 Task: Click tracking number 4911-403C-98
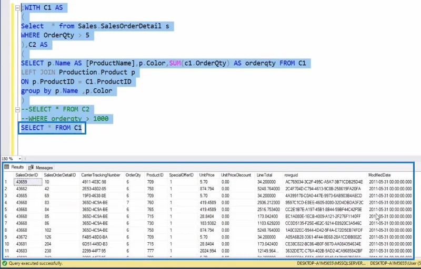point(94,182)
